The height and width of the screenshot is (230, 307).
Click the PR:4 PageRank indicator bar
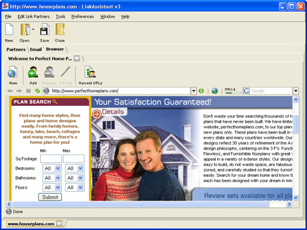[x=233, y=91]
